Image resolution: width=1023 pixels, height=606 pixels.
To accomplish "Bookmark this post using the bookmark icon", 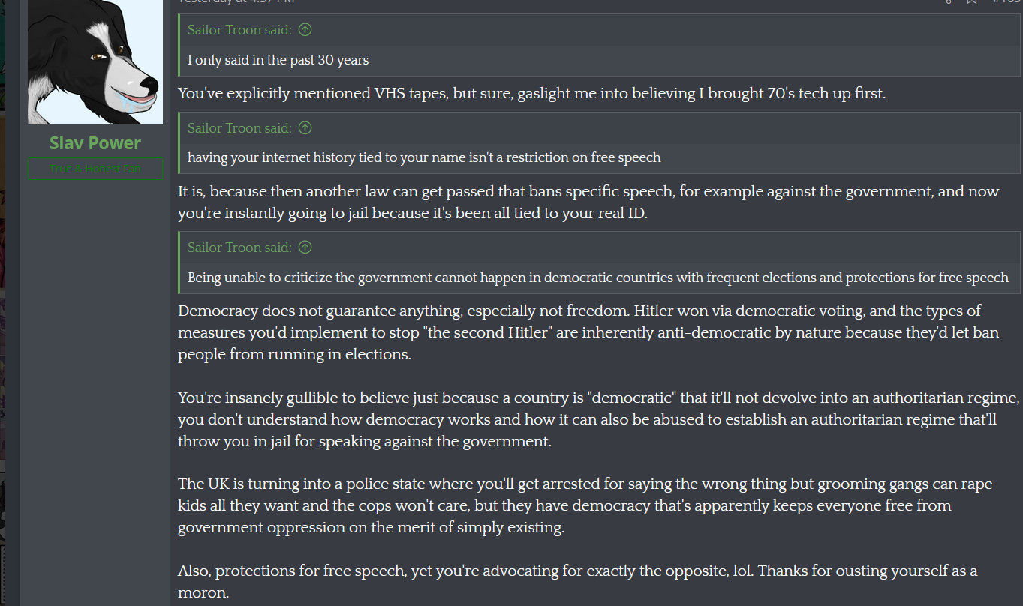I will pos(972,1).
